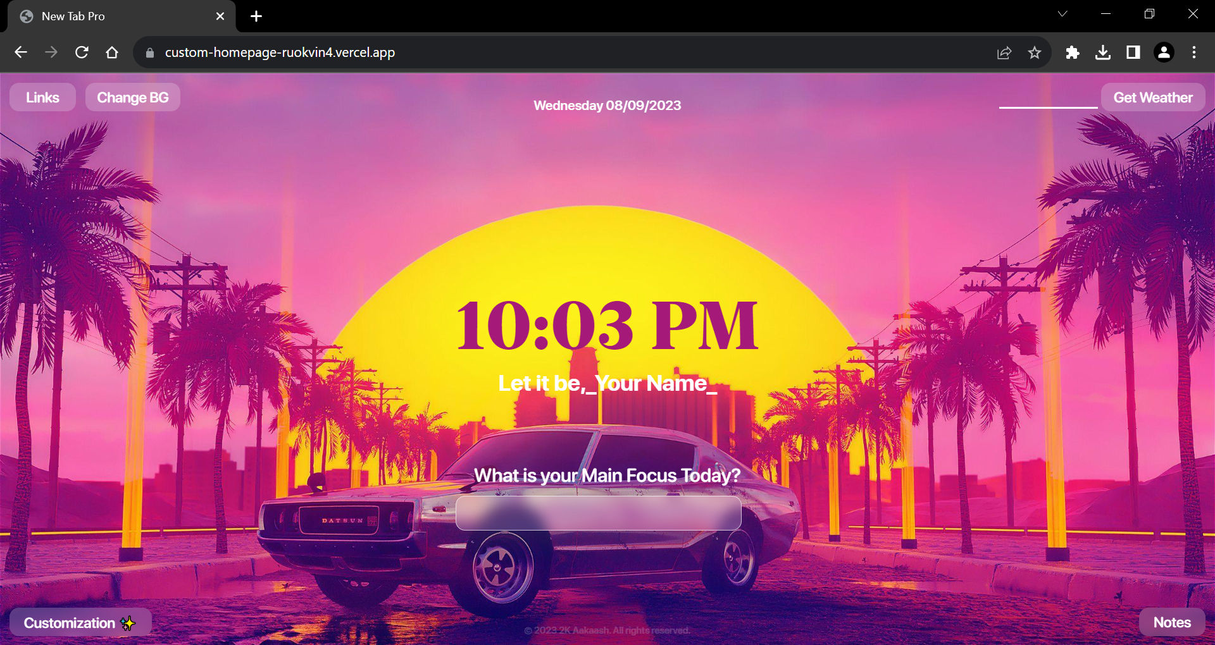The image size is (1215, 645).
Task: Open the downloads icon
Action: pos(1103,52)
